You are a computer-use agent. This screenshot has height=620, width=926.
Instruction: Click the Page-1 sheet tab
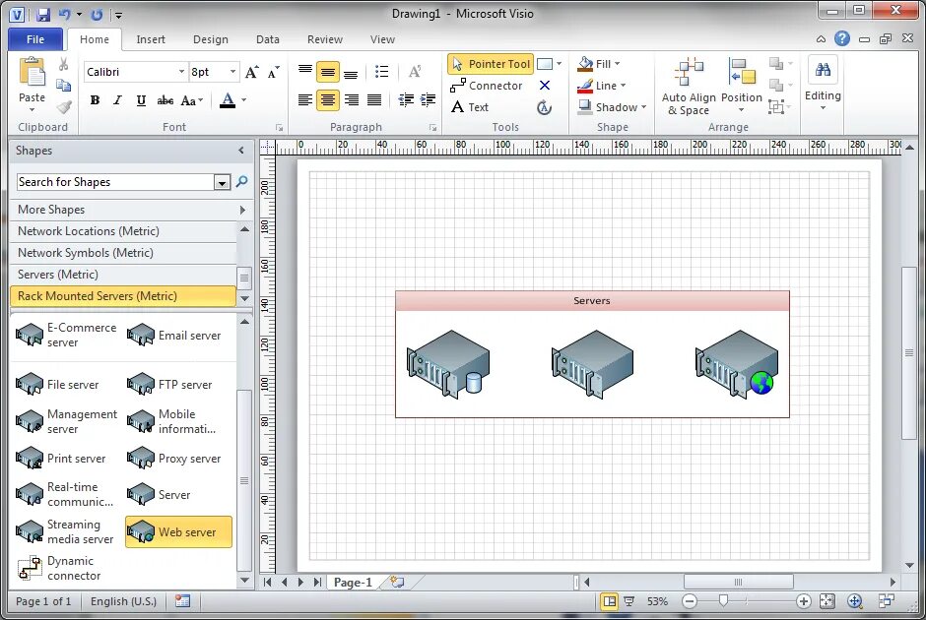(x=353, y=583)
